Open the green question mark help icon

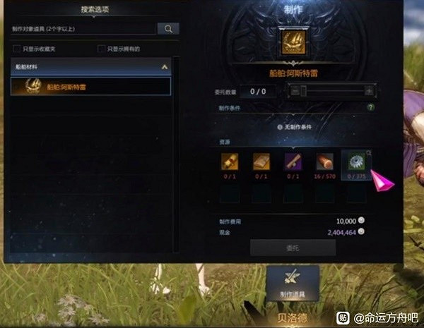click(x=370, y=107)
